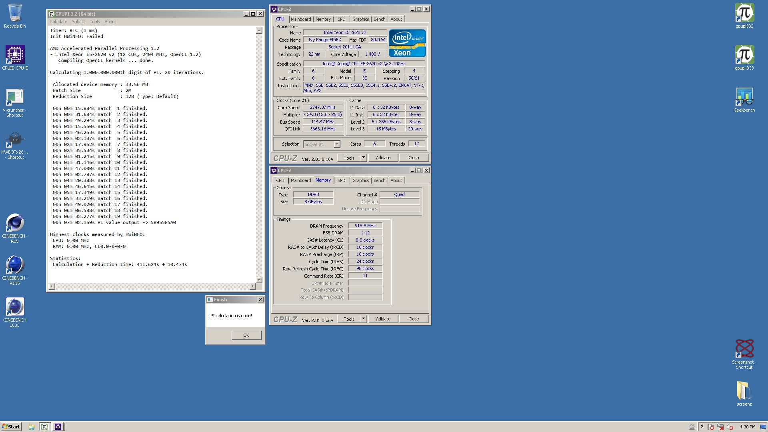The image size is (768, 432).
Task: Click Validate in the upper CPU-Z window
Action: click(383, 158)
